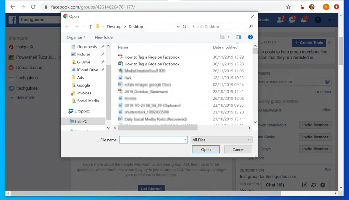Screen dimensions: 349x200
Task: Open Facebook quick help question icon
Action: coord(318,20)
